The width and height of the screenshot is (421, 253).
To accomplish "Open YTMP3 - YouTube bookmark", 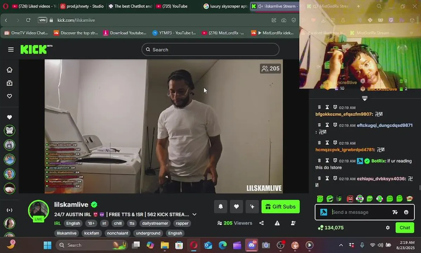I will pos(174,33).
